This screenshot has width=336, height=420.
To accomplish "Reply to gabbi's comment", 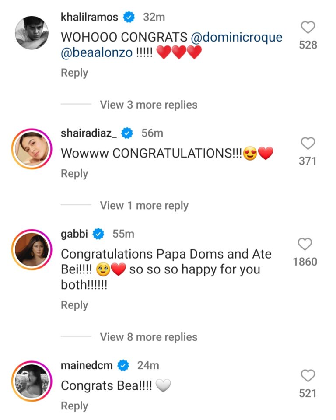I will [x=74, y=305].
